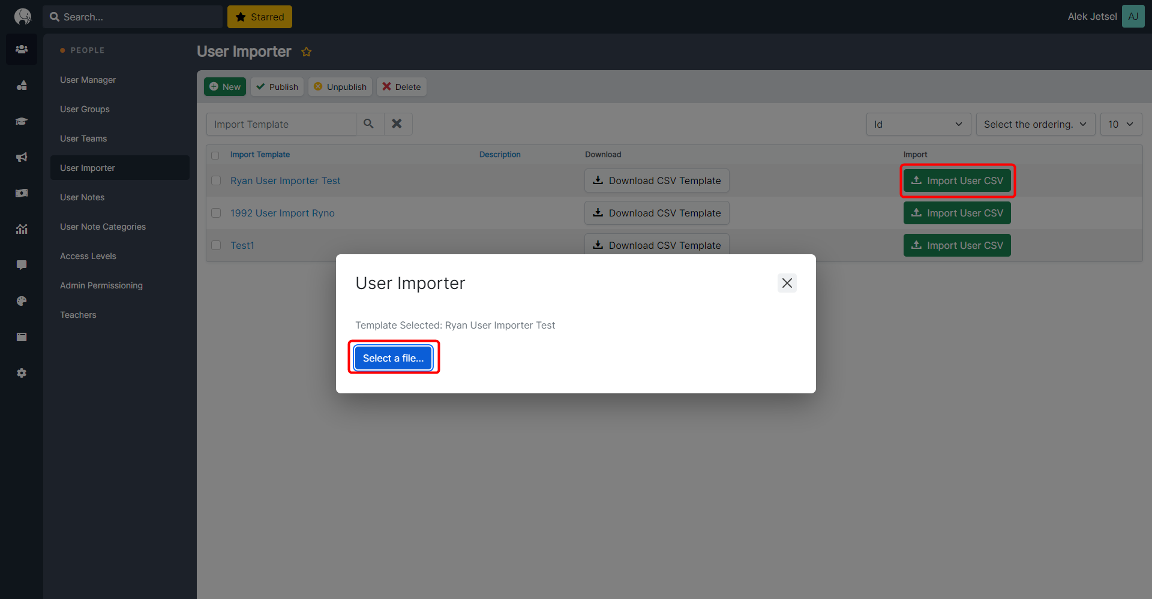The width and height of the screenshot is (1152, 599).
Task: Open Ryan User Importer Test link
Action: click(x=285, y=180)
